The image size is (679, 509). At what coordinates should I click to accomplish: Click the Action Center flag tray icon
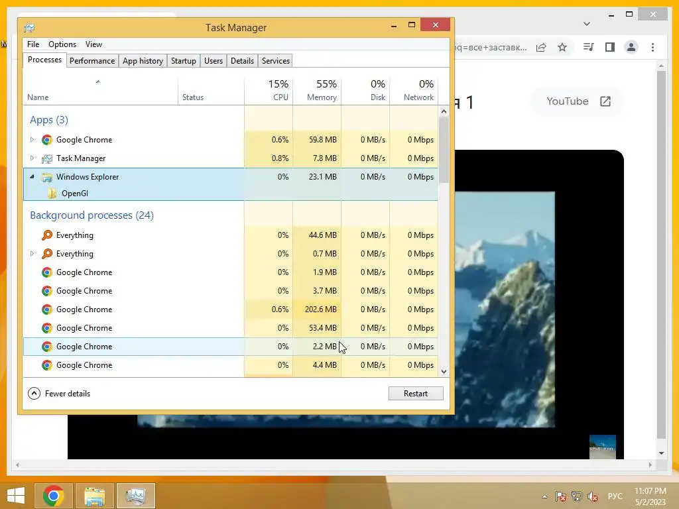click(561, 496)
